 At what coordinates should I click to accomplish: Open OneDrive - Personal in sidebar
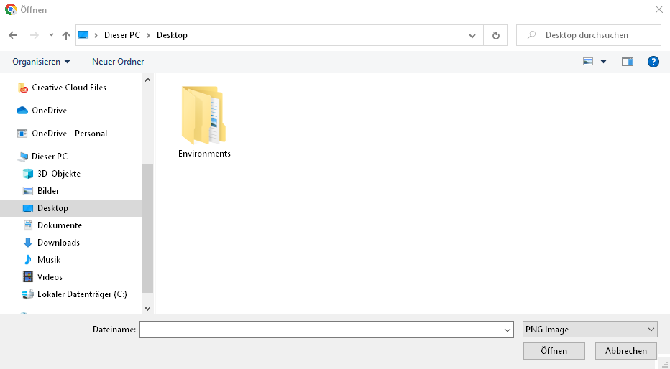coord(69,134)
